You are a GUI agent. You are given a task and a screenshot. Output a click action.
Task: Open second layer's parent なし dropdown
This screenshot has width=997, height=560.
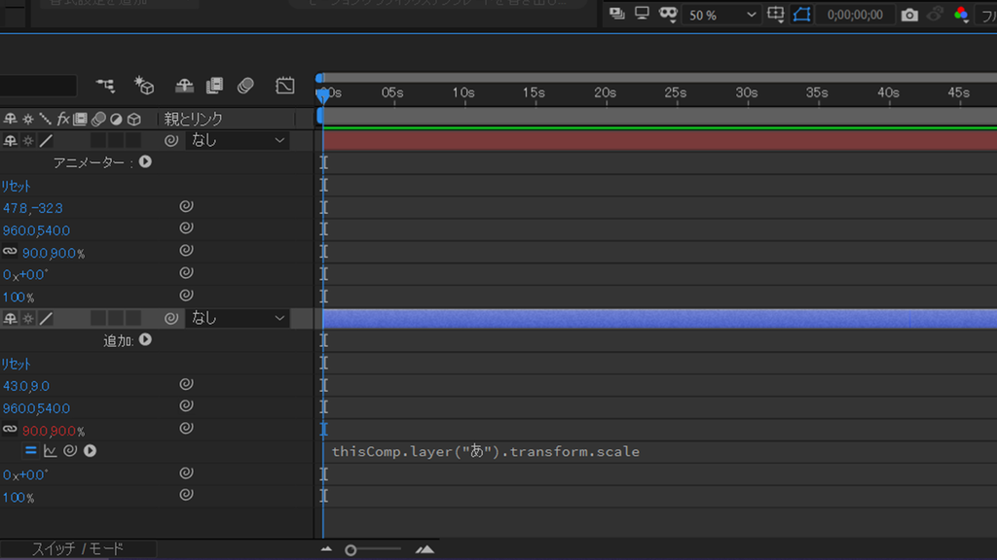[238, 318]
